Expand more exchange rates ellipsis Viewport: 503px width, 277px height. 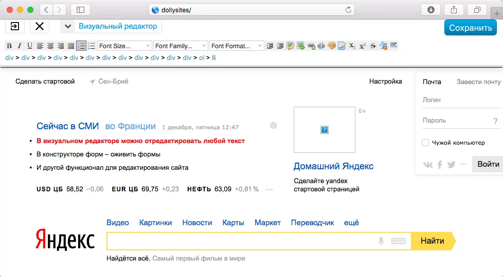269,189
